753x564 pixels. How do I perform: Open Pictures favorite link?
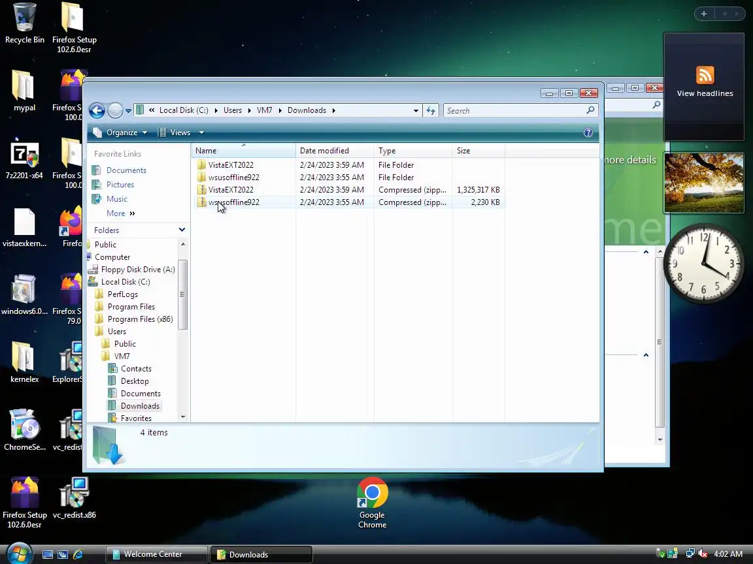coord(120,185)
